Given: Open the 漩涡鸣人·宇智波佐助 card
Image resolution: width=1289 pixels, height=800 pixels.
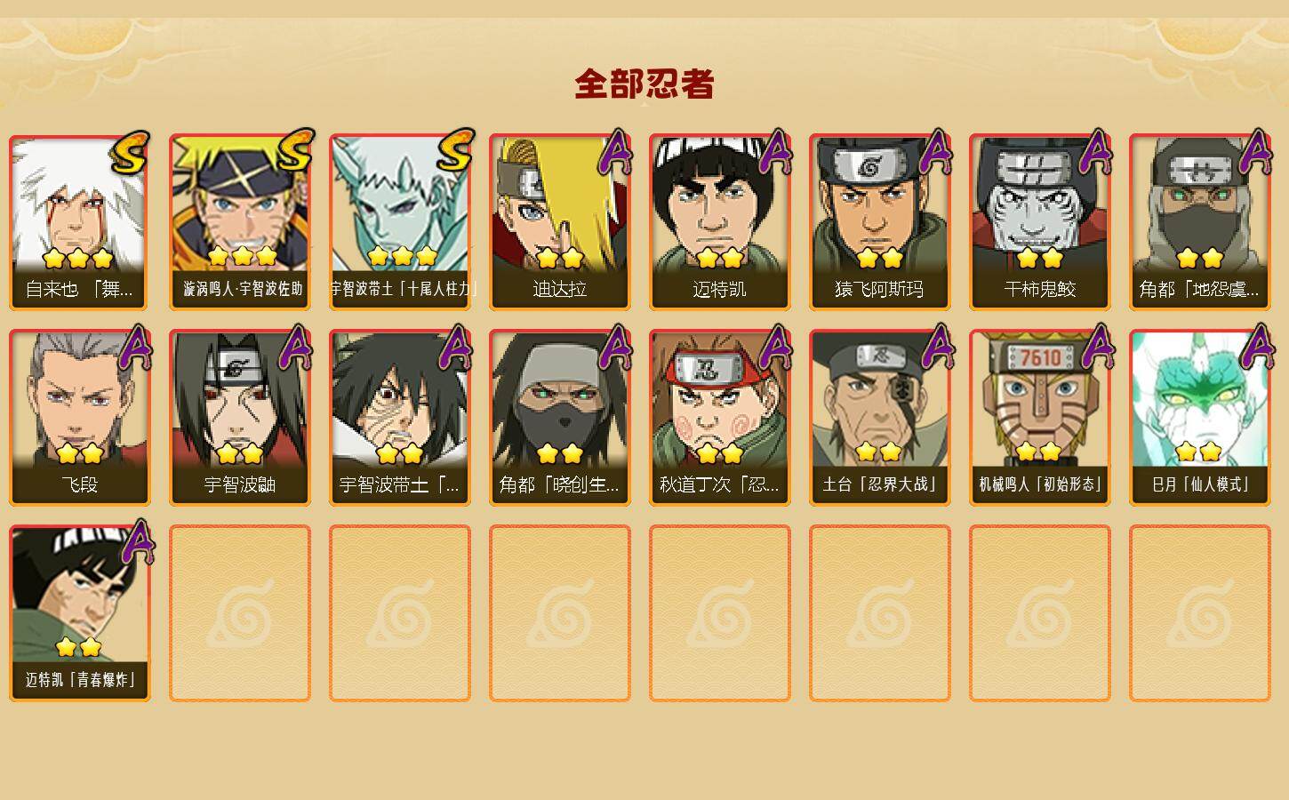Looking at the screenshot, I should tap(240, 222).
